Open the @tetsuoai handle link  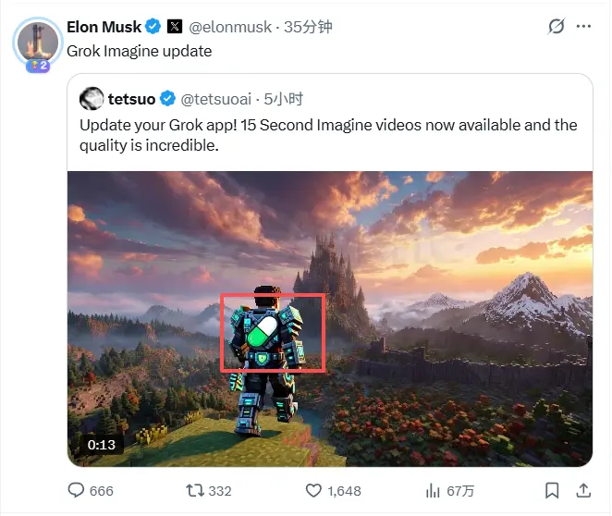click(215, 99)
